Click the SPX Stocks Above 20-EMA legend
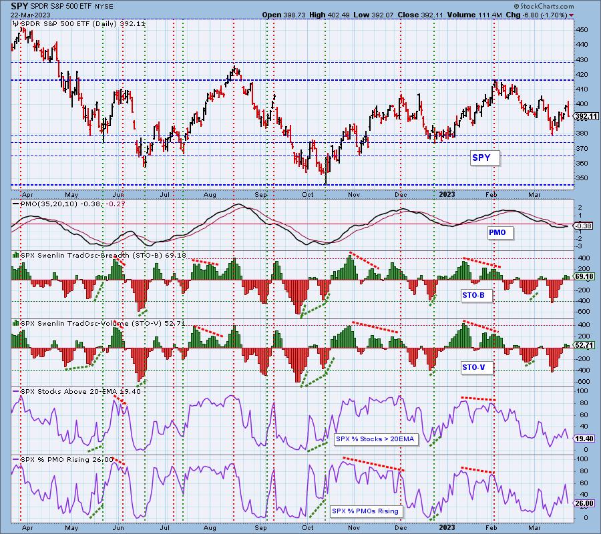601x534 pixels. point(81,392)
